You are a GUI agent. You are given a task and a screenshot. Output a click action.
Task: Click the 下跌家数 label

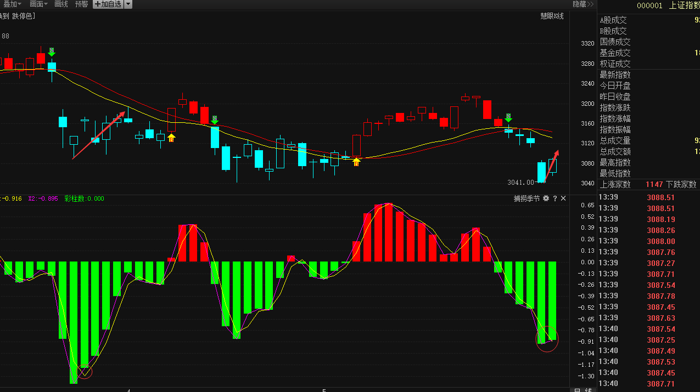681,184
